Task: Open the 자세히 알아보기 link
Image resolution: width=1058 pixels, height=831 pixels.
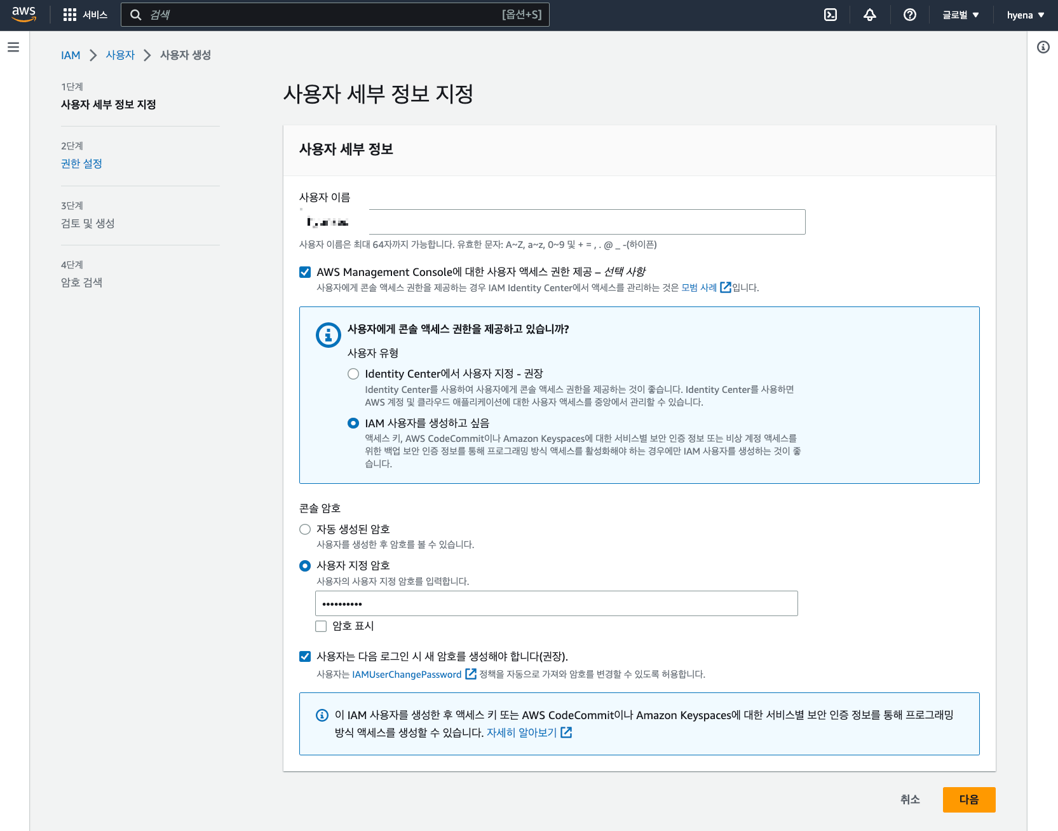Action: tap(522, 732)
